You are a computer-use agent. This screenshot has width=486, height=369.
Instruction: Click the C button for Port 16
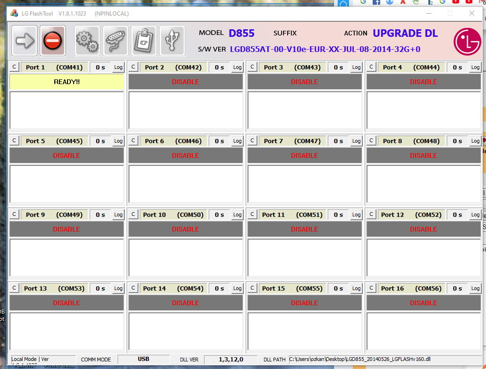point(371,288)
